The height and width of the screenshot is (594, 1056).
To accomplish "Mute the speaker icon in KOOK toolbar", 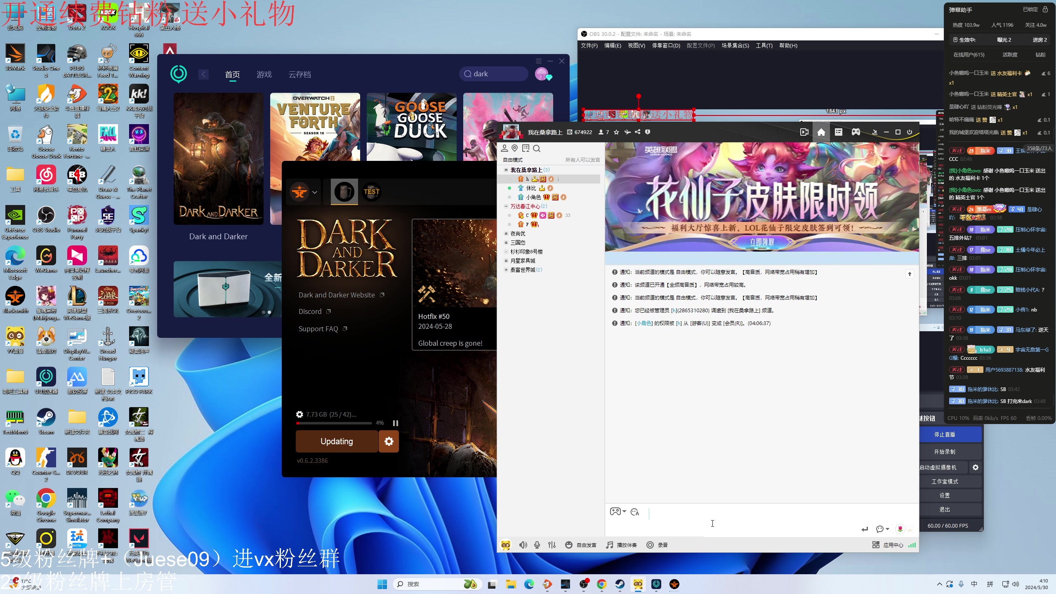I will [x=522, y=544].
